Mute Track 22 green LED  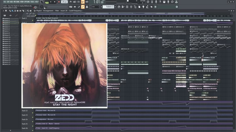tap(33, 113)
